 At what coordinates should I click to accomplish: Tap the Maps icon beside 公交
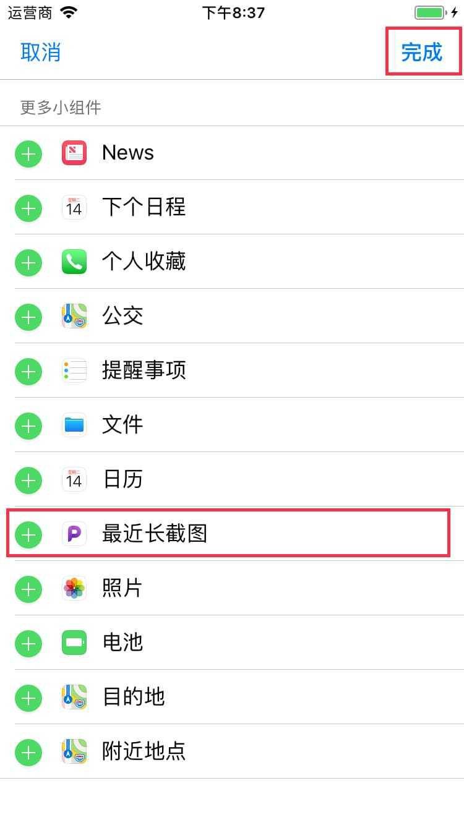74,317
